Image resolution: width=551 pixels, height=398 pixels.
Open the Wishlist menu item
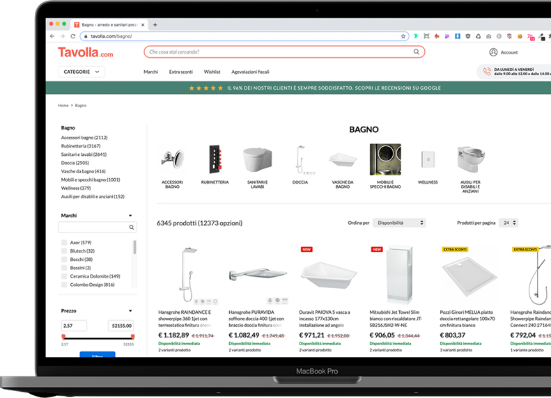(212, 72)
